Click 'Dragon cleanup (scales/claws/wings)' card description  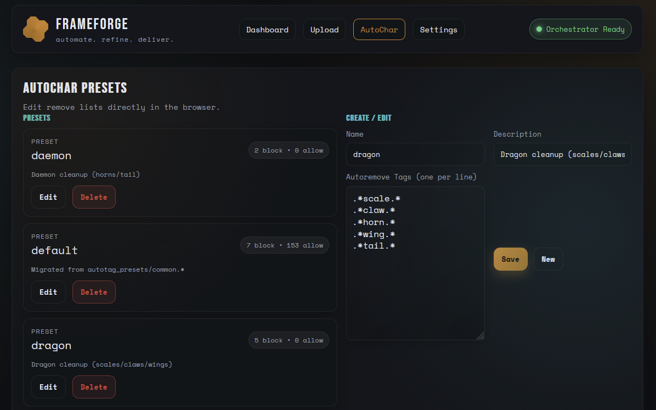pyautogui.click(x=101, y=365)
